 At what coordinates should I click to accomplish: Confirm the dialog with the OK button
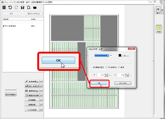click(x=99, y=83)
